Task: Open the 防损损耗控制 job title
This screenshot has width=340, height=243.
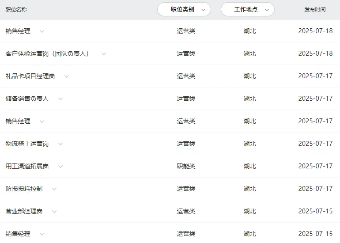Action: (24, 189)
